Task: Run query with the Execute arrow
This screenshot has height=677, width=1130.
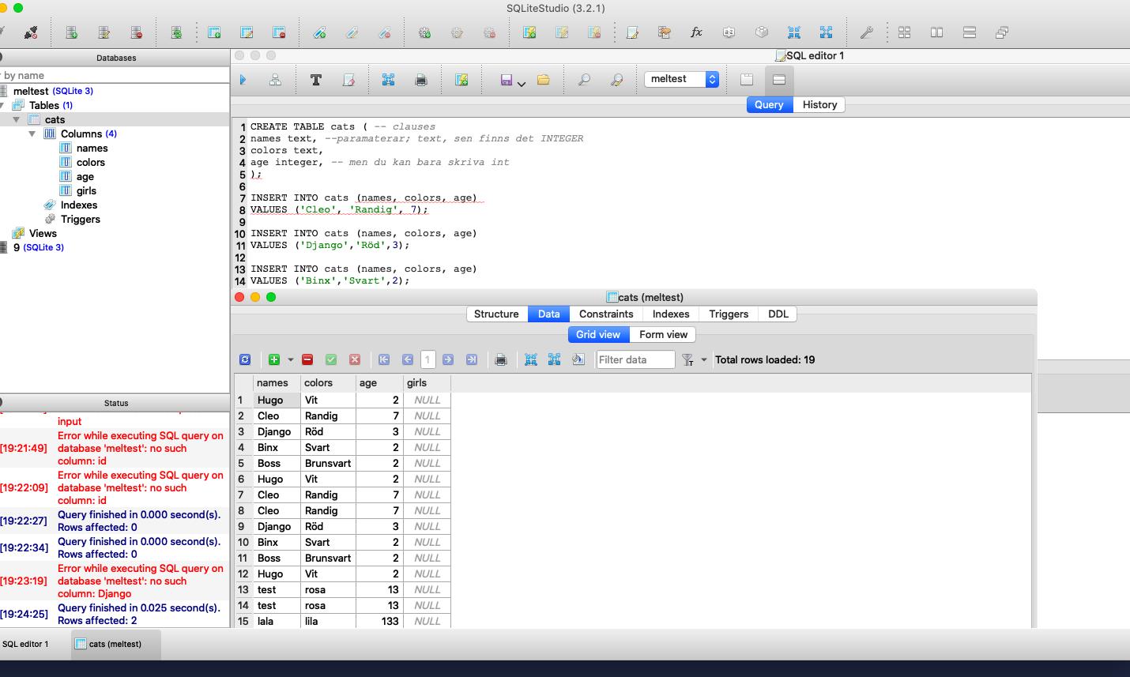Action: tap(243, 80)
